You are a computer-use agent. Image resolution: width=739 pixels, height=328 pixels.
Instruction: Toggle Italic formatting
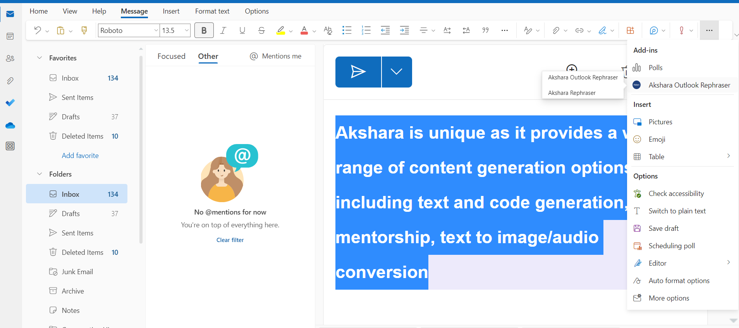(x=223, y=30)
